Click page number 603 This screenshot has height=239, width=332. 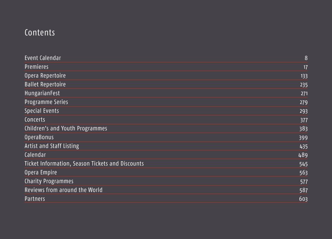pyautogui.click(x=303, y=199)
